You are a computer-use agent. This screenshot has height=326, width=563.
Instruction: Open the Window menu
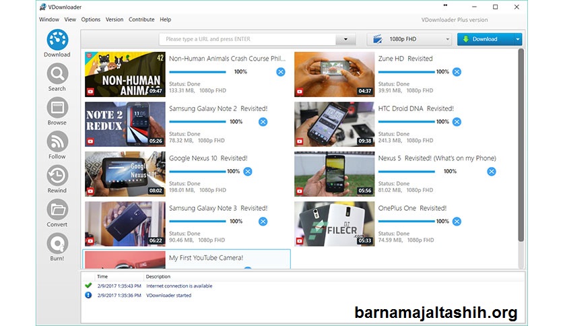(x=49, y=20)
